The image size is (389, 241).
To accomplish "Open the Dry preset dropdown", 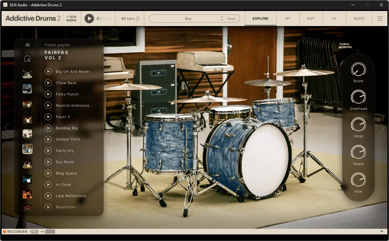I will [x=189, y=18].
